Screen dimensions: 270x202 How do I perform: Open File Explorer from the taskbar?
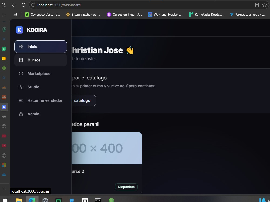click(x=19, y=200)
